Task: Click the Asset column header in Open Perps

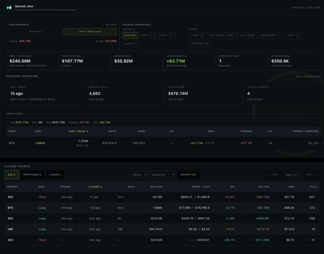Action: click(x=12, y=131)
